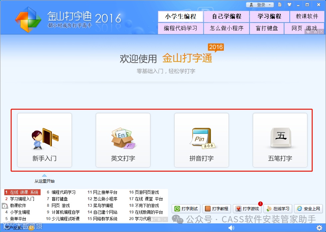Click the 在线学习 button
The height and width of the screenshot is (232, 326).
pos(278,208)
